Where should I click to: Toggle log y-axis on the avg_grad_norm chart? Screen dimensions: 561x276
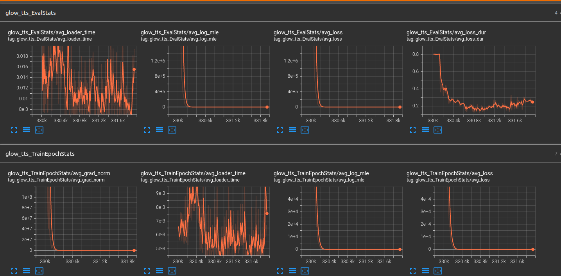pyautogui.click(x=27, y=271)
